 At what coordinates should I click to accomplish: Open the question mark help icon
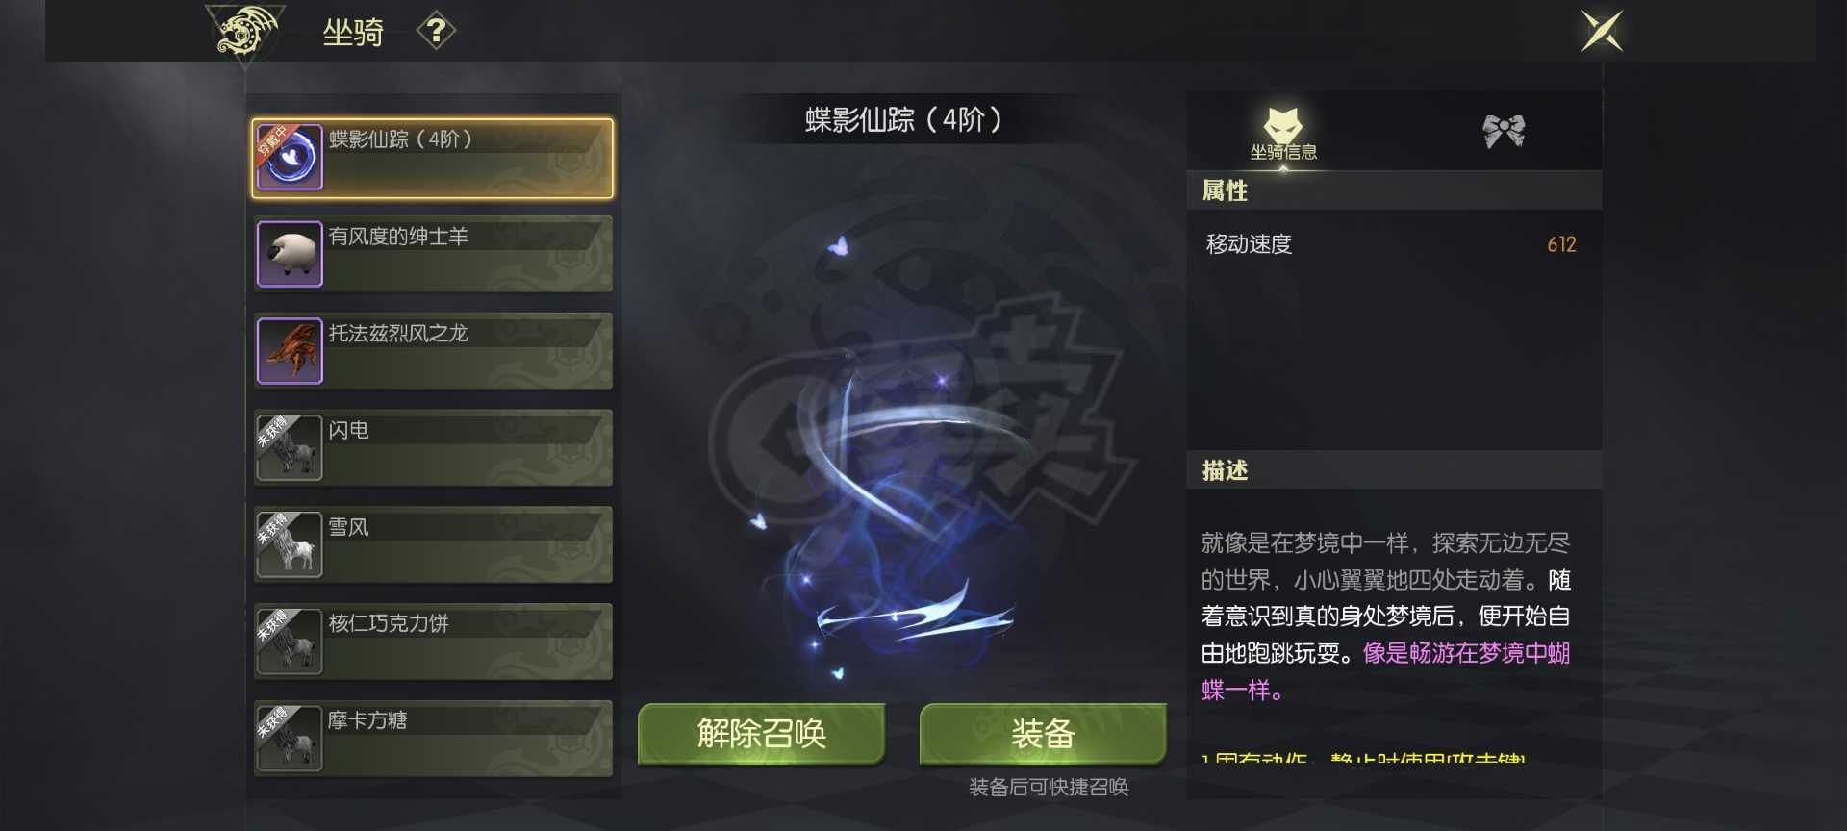[436, 31]
